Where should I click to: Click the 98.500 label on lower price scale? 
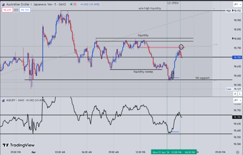(237, 144)
